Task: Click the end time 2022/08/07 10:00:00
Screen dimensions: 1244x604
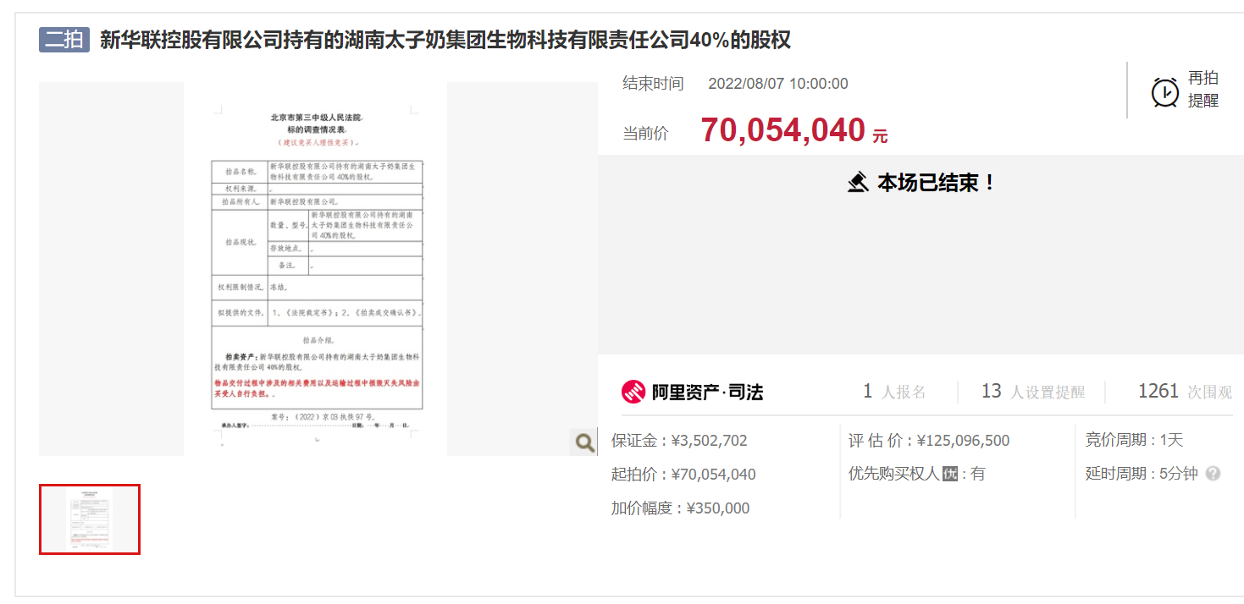Action: tap(777, 84)
